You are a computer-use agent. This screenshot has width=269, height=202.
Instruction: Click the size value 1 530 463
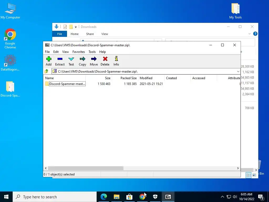[104, 84]
